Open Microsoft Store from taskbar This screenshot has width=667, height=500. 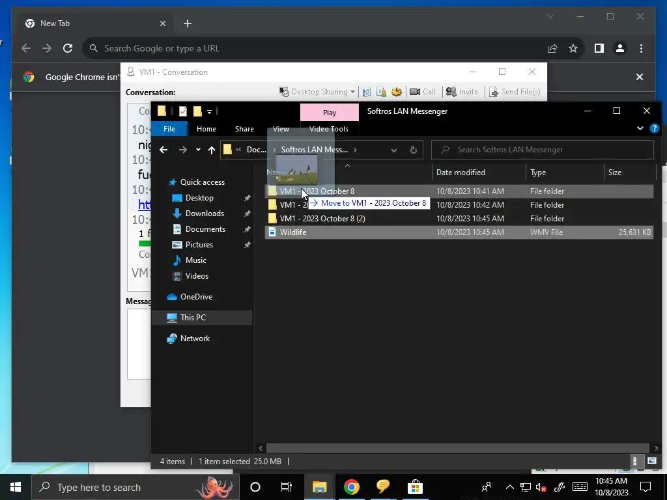(x=415, y=487)
